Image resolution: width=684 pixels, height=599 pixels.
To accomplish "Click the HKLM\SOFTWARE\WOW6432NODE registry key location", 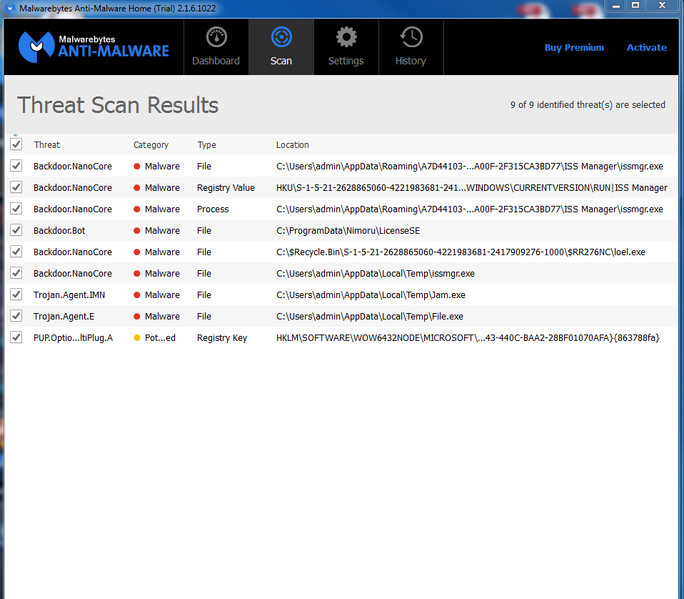I will (468, 338).
